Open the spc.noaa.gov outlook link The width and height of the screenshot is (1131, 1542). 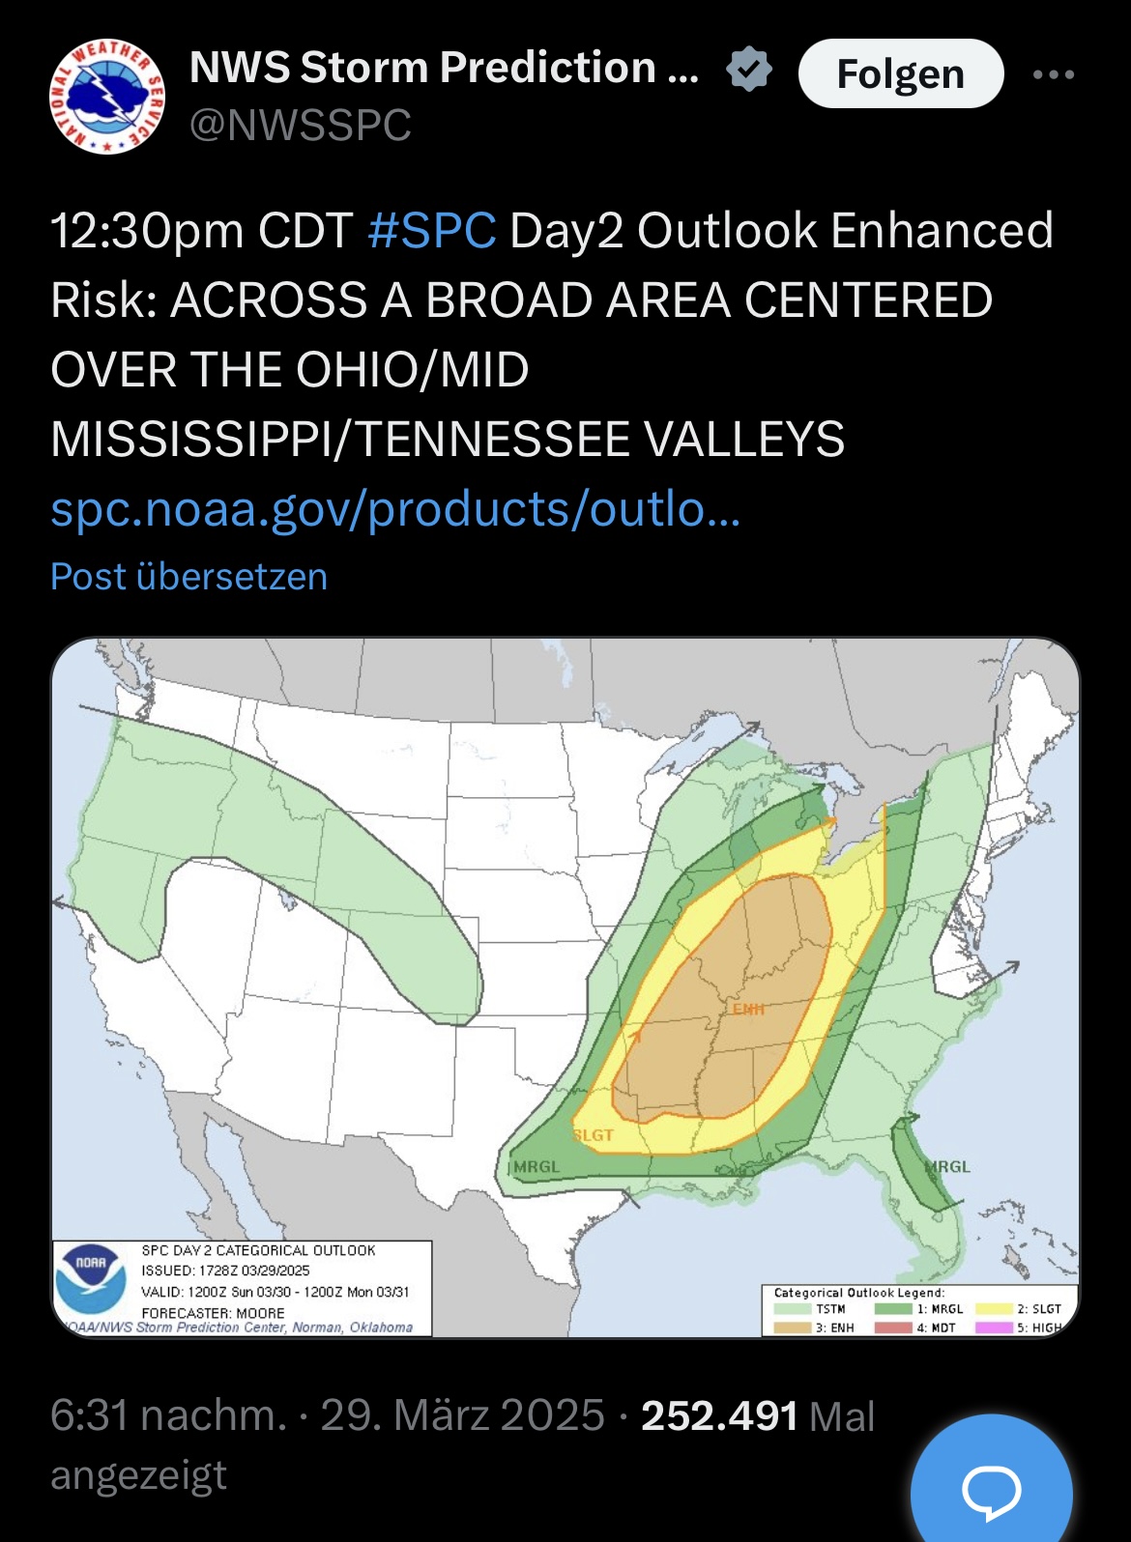395,508
